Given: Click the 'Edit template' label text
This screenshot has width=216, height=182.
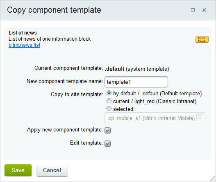Looking at the screenshot, I should (86, 143).
